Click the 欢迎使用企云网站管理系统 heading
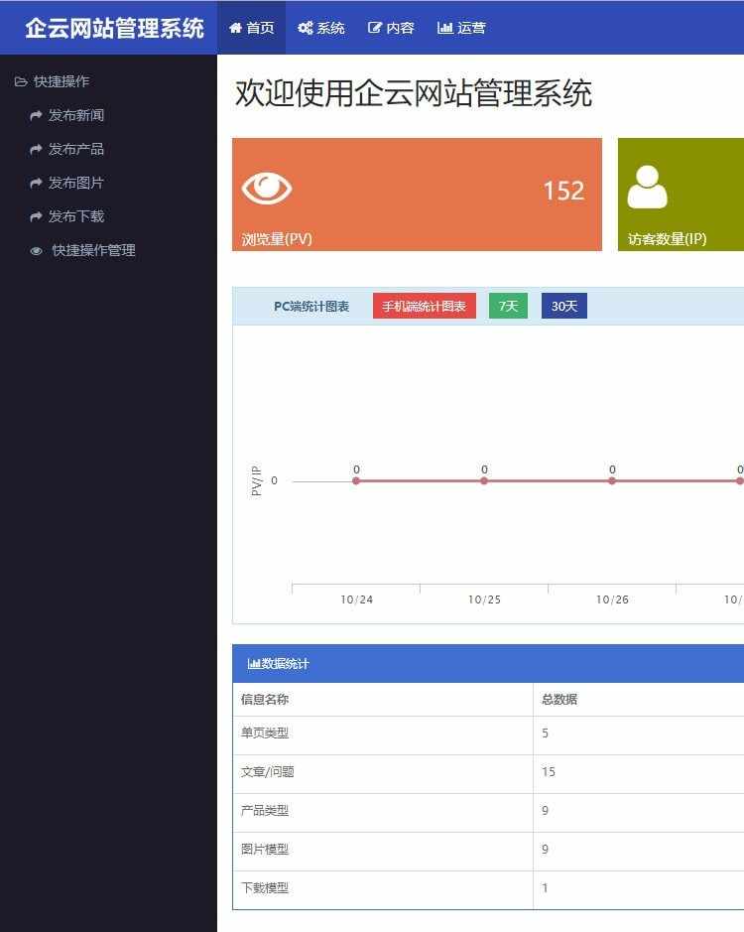 click(413, 94)
